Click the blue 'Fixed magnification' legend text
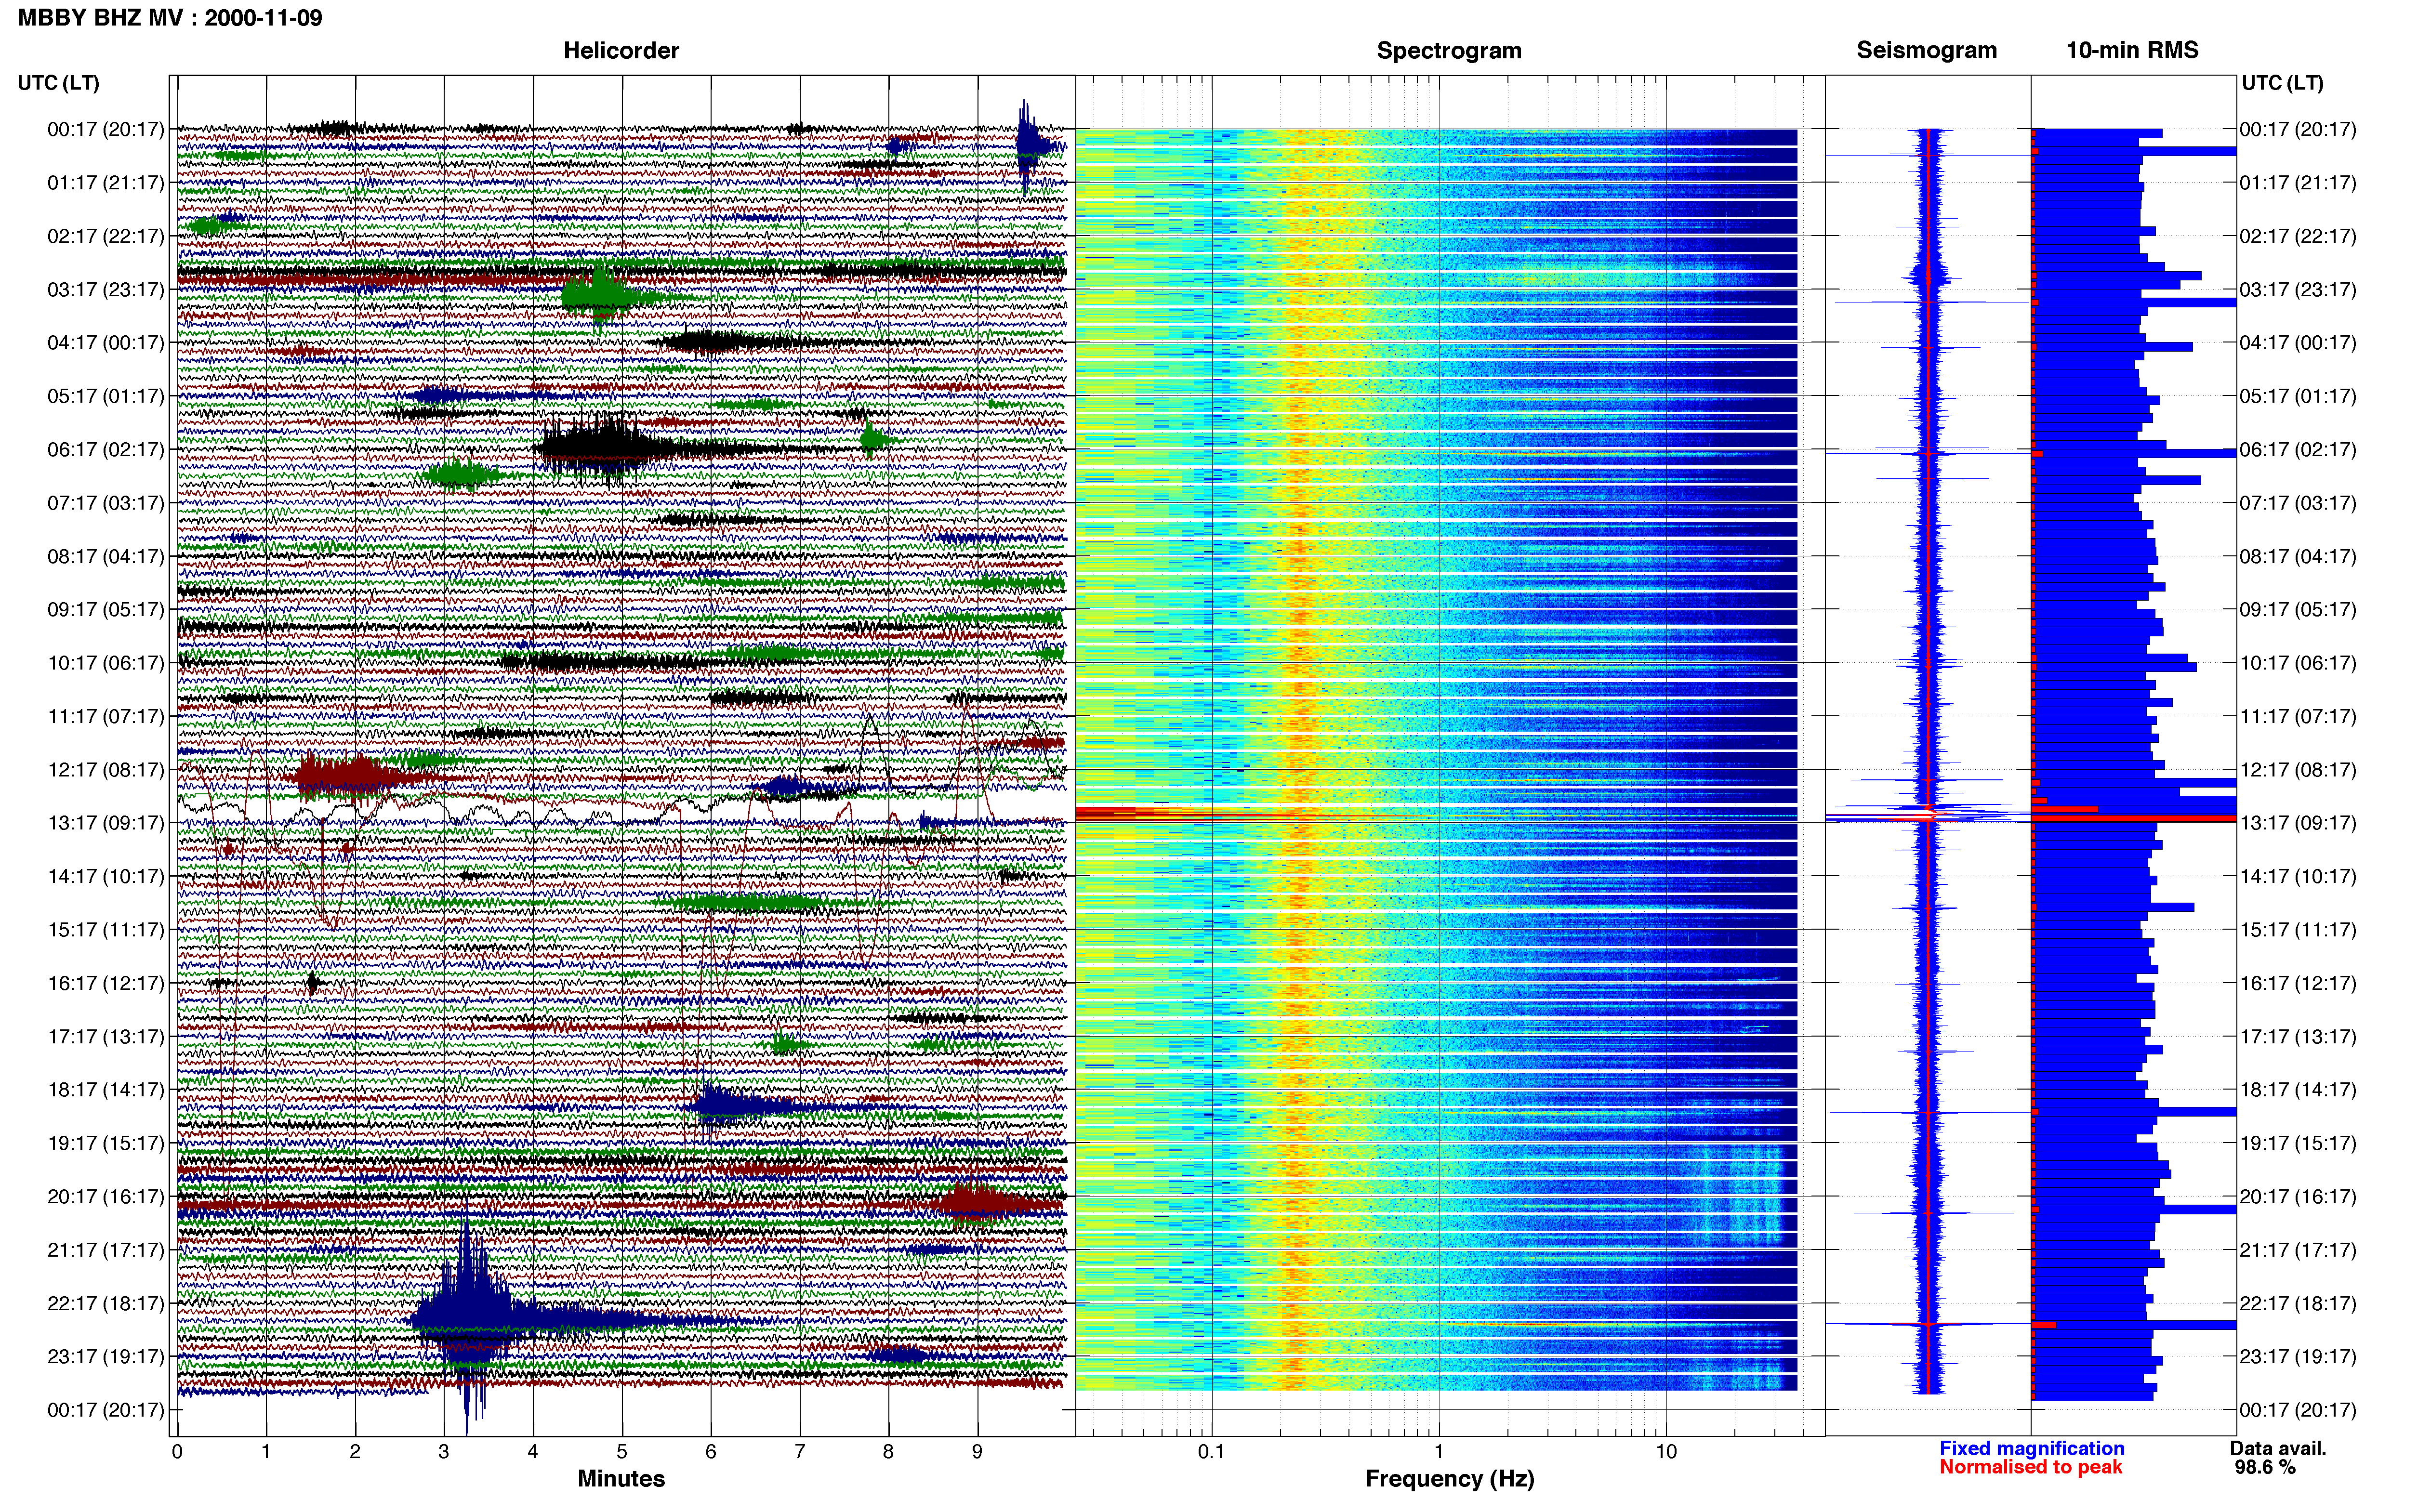Viewport: 2418px width, 1512px height. tap(2032, 1448)
